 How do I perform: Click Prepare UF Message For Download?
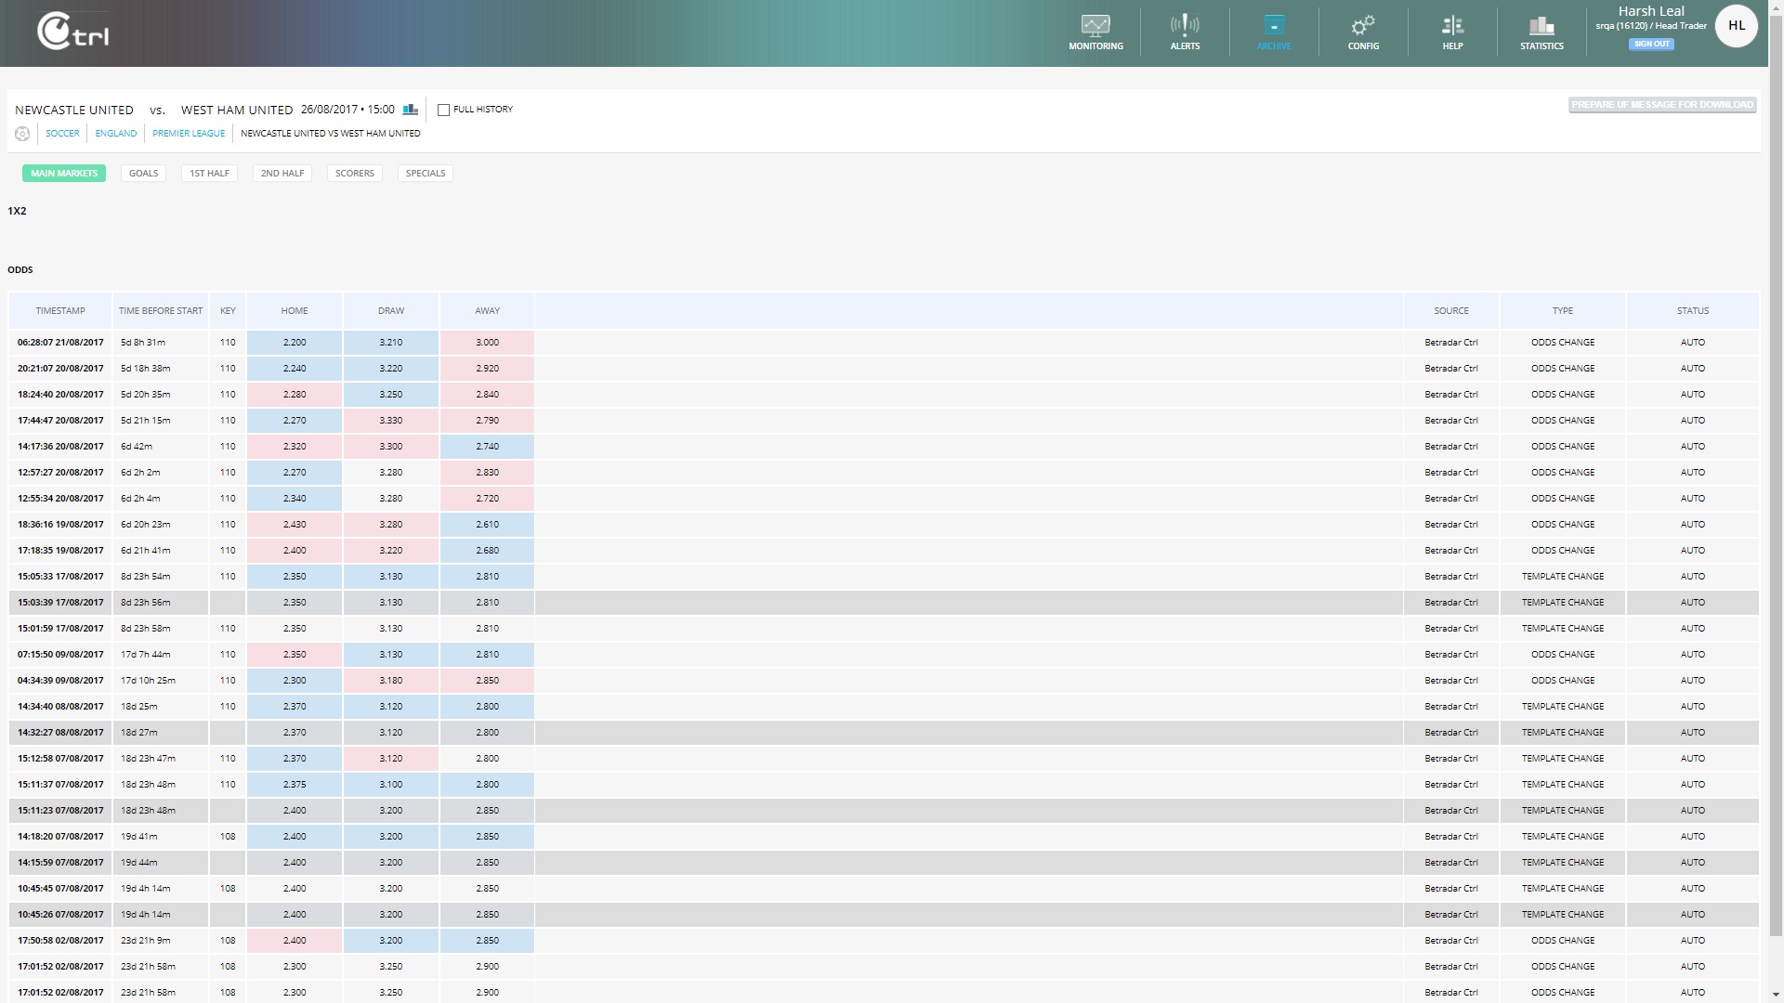coord(1661,105)
